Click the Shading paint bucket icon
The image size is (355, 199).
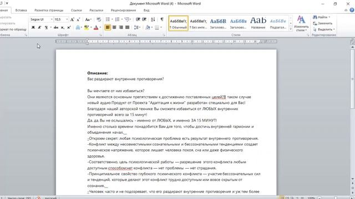tap(148, 27)
